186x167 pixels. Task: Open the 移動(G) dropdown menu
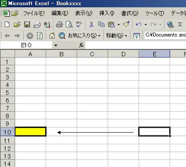117,36
